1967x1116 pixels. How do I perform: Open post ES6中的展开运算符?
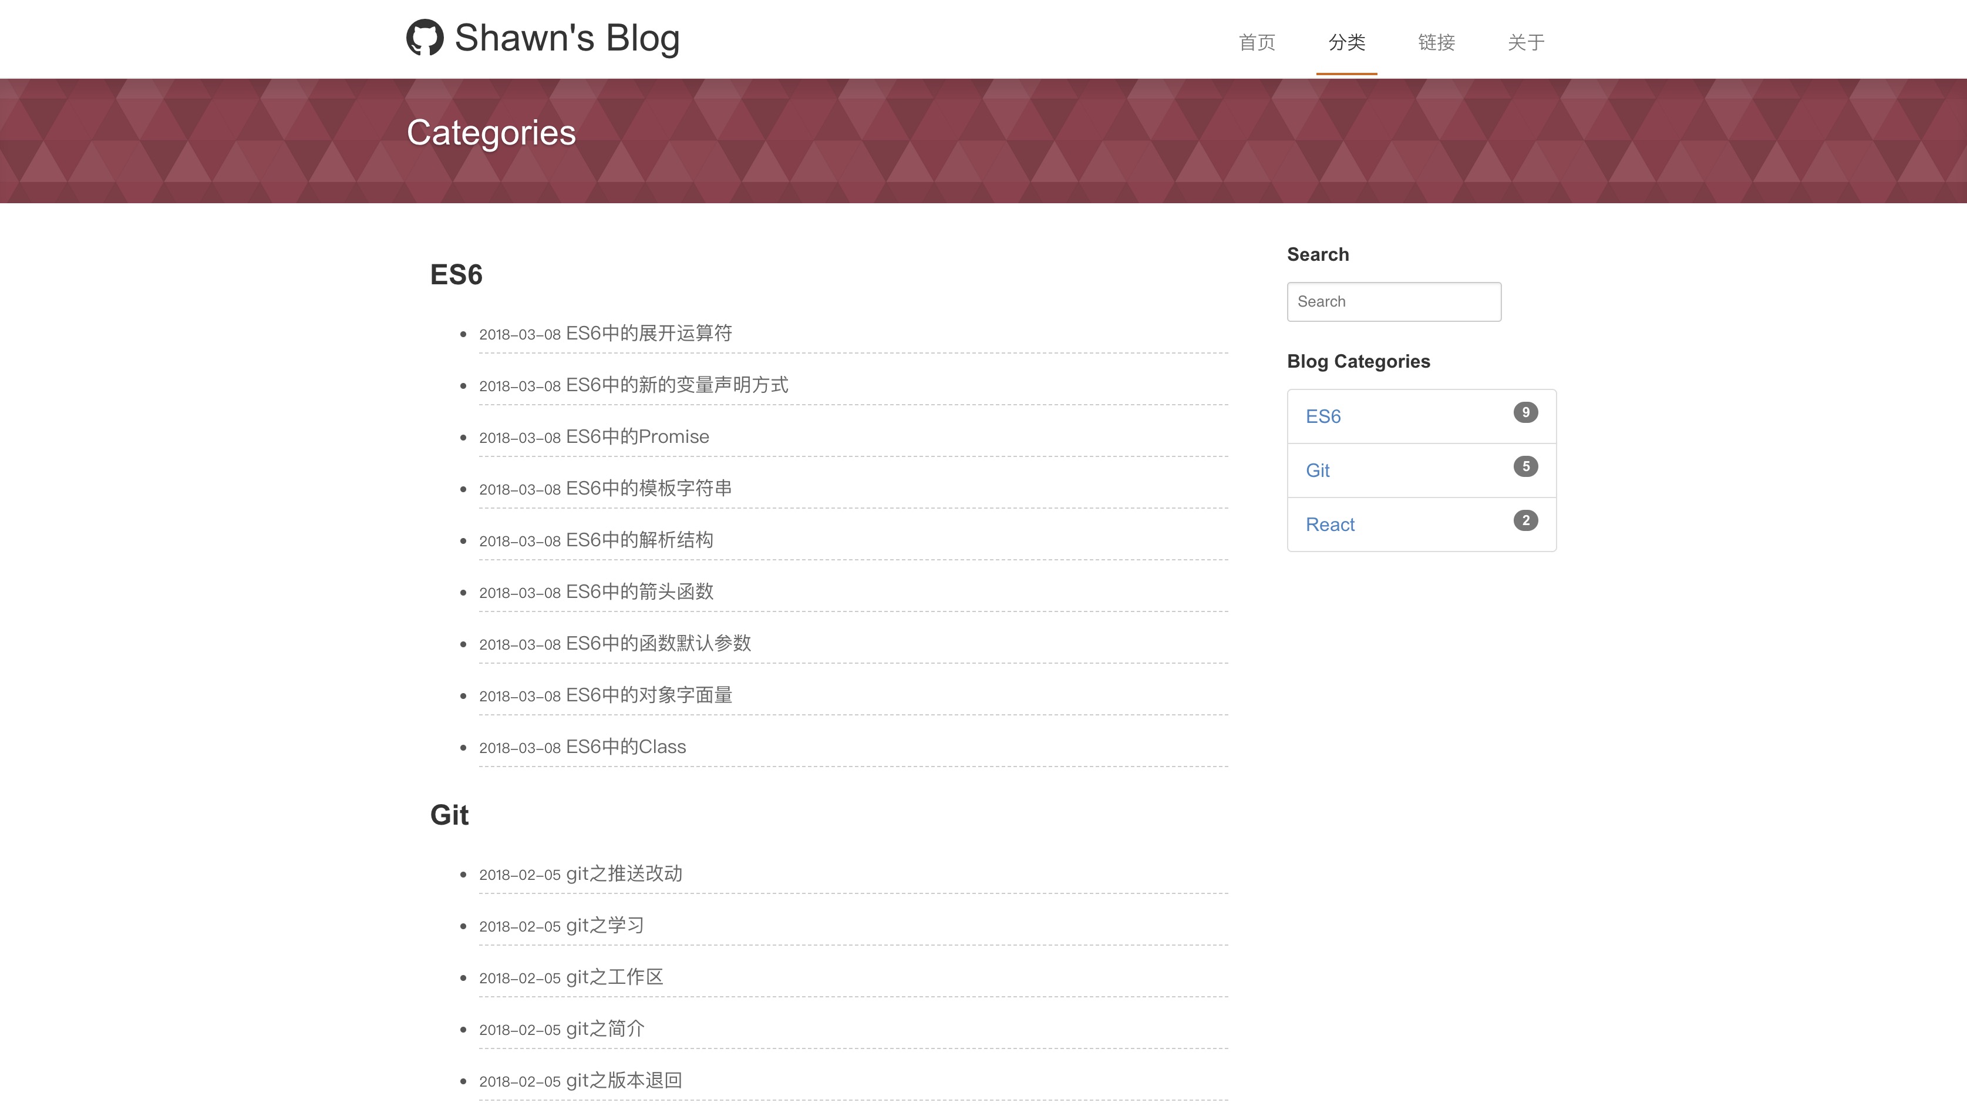[648, 334]
